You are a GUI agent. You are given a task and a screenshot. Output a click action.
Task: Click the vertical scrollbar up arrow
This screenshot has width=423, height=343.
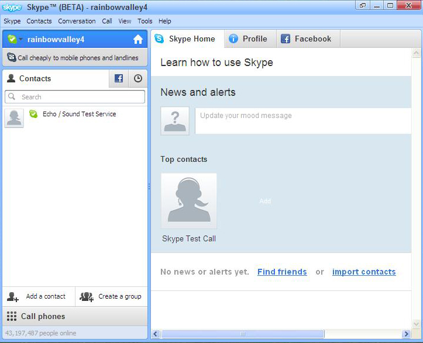[416, 53]
